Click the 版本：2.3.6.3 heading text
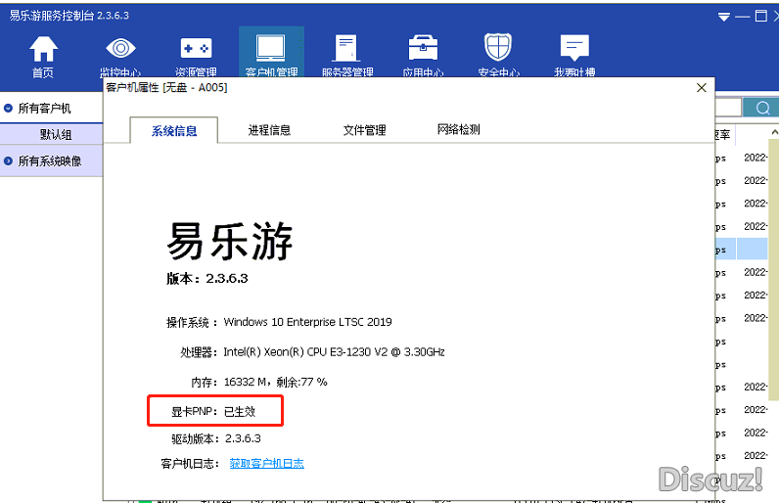The height and width of the screenshot is (503, 779). pyautogui.click(x=207, y=278)
